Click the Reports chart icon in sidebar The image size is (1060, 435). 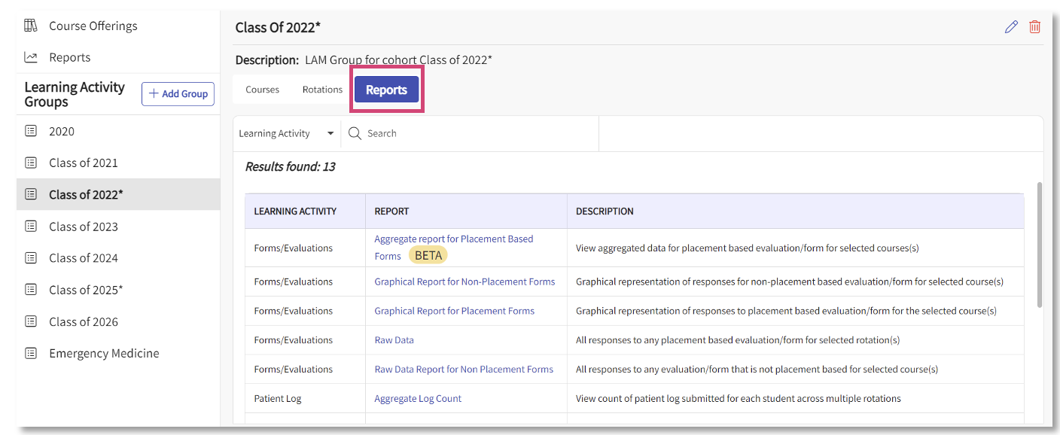pyautogui.click(x=31, y=57)
